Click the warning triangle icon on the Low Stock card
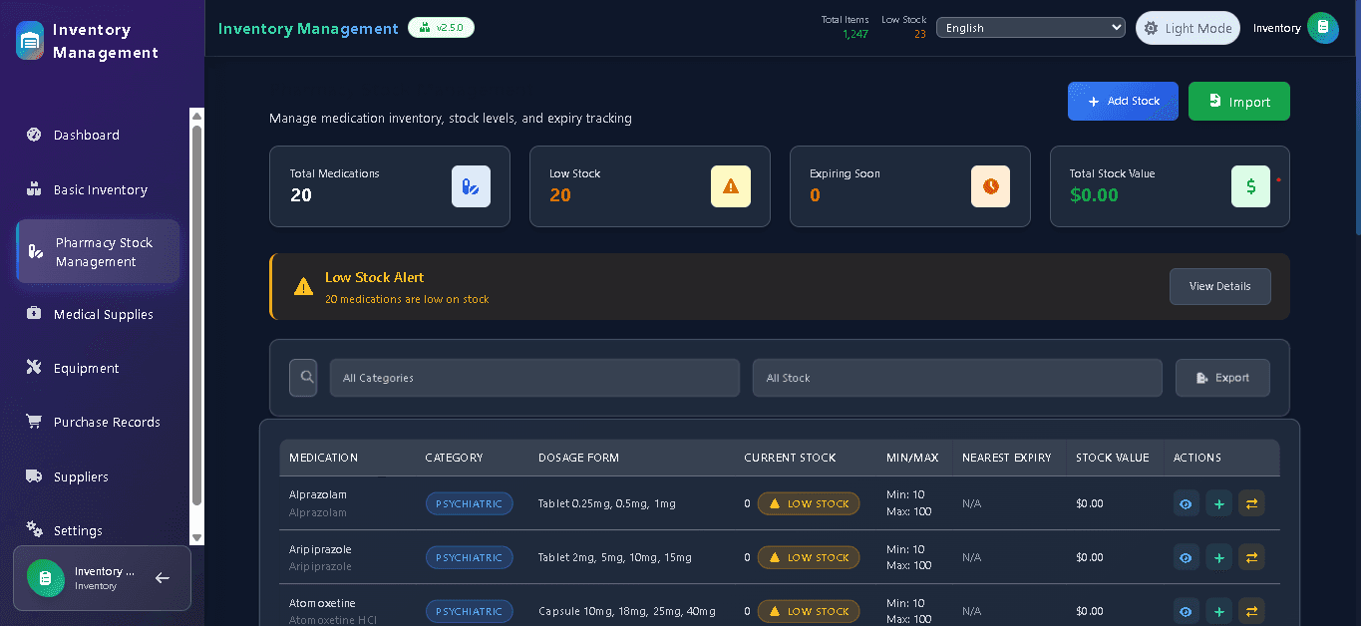This screenshot has width=1361, height=626. coord(731,186)
